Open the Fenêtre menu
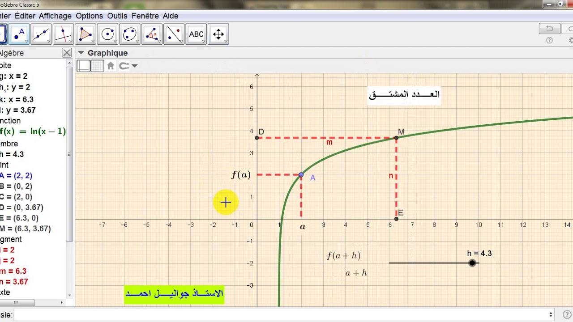Screen dimensions: 573x322 (x=145, y=16)
